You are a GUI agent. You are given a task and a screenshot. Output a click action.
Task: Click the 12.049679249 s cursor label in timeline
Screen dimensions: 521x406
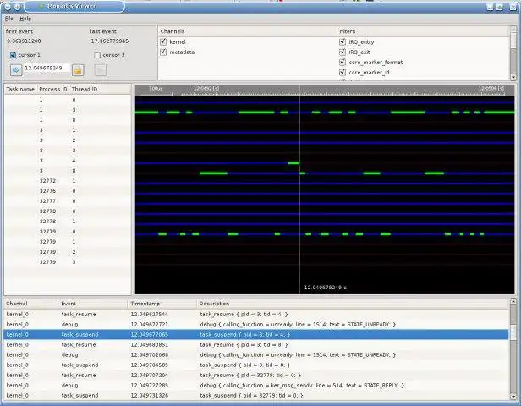click(x=326, y=288)
